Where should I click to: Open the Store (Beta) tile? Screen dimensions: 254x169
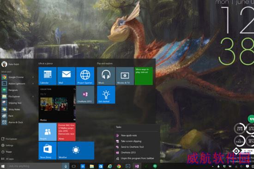point(48,151)
